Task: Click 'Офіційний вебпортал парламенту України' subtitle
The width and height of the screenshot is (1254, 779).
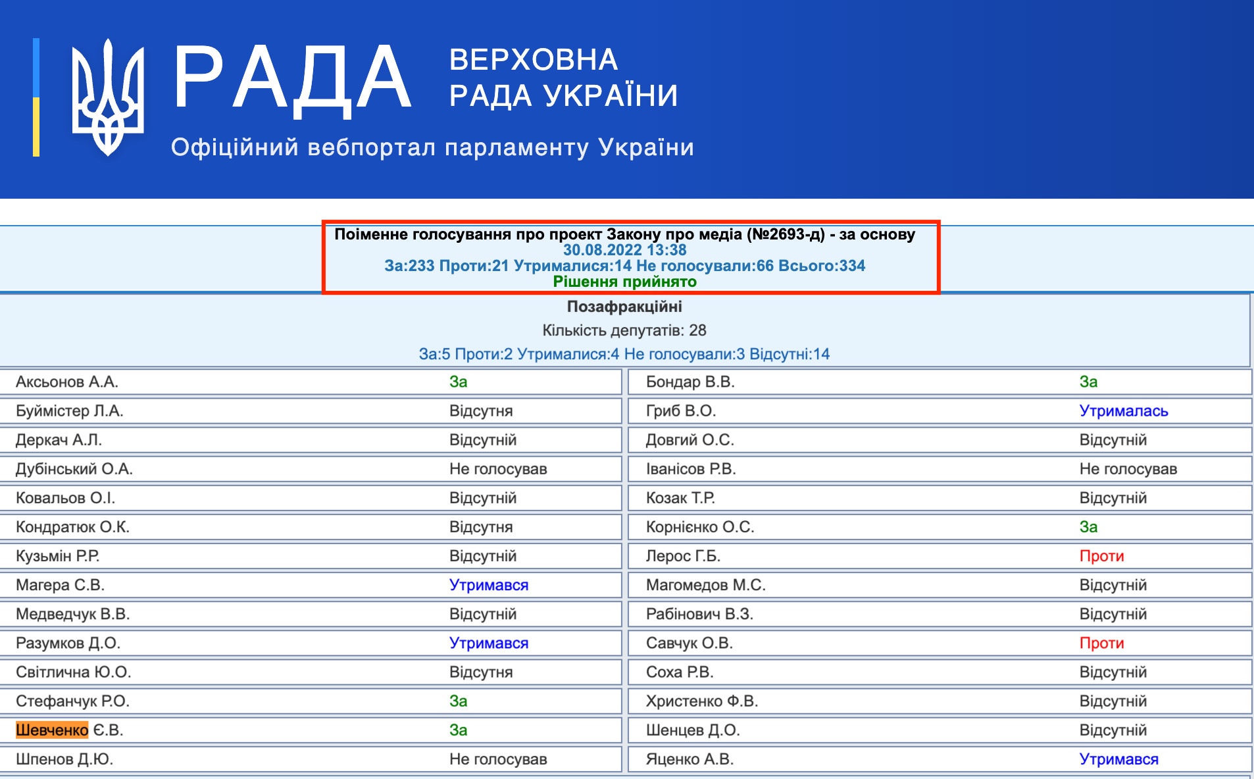Action: (432, 147)
